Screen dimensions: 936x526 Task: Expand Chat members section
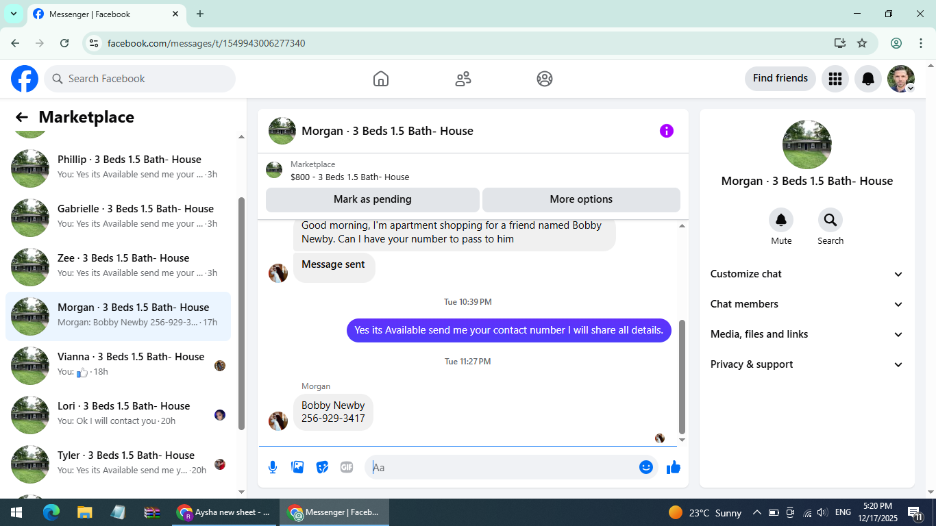coord(807,304)
